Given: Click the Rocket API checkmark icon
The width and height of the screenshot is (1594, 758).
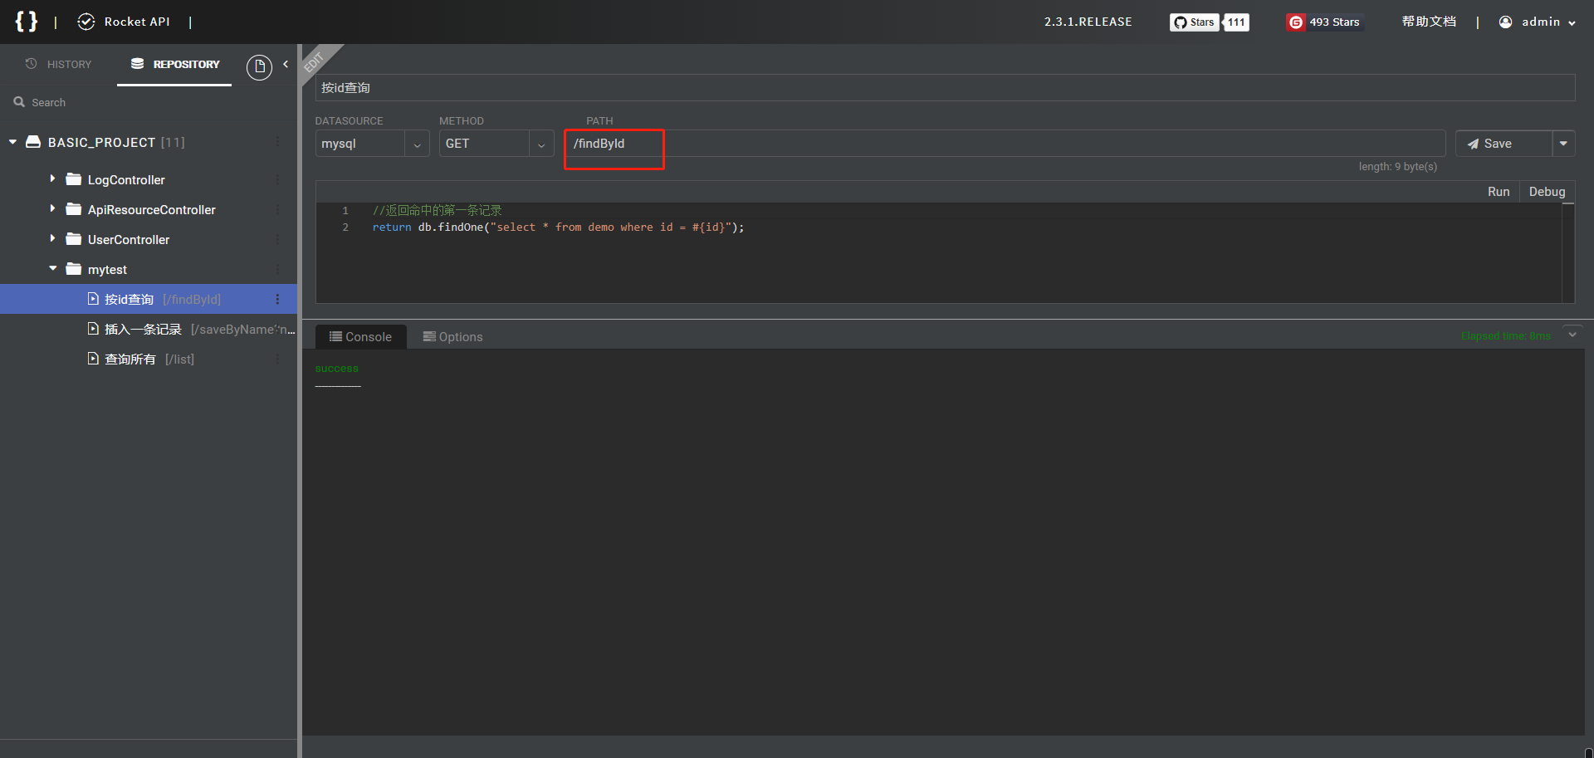Looking at the screenshot, I should point(86,22).
